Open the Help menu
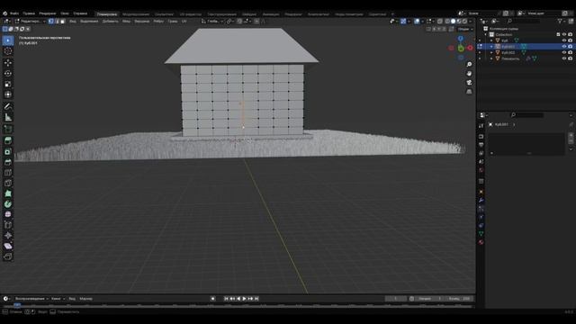Screen dimensions: 576x324 click(80, 13)
